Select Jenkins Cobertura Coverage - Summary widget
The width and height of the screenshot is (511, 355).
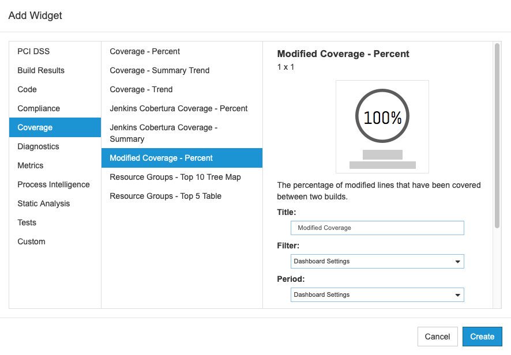(x=182, y=133)
